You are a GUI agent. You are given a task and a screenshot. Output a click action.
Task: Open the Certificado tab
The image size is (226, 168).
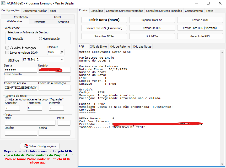coord(21,17)
